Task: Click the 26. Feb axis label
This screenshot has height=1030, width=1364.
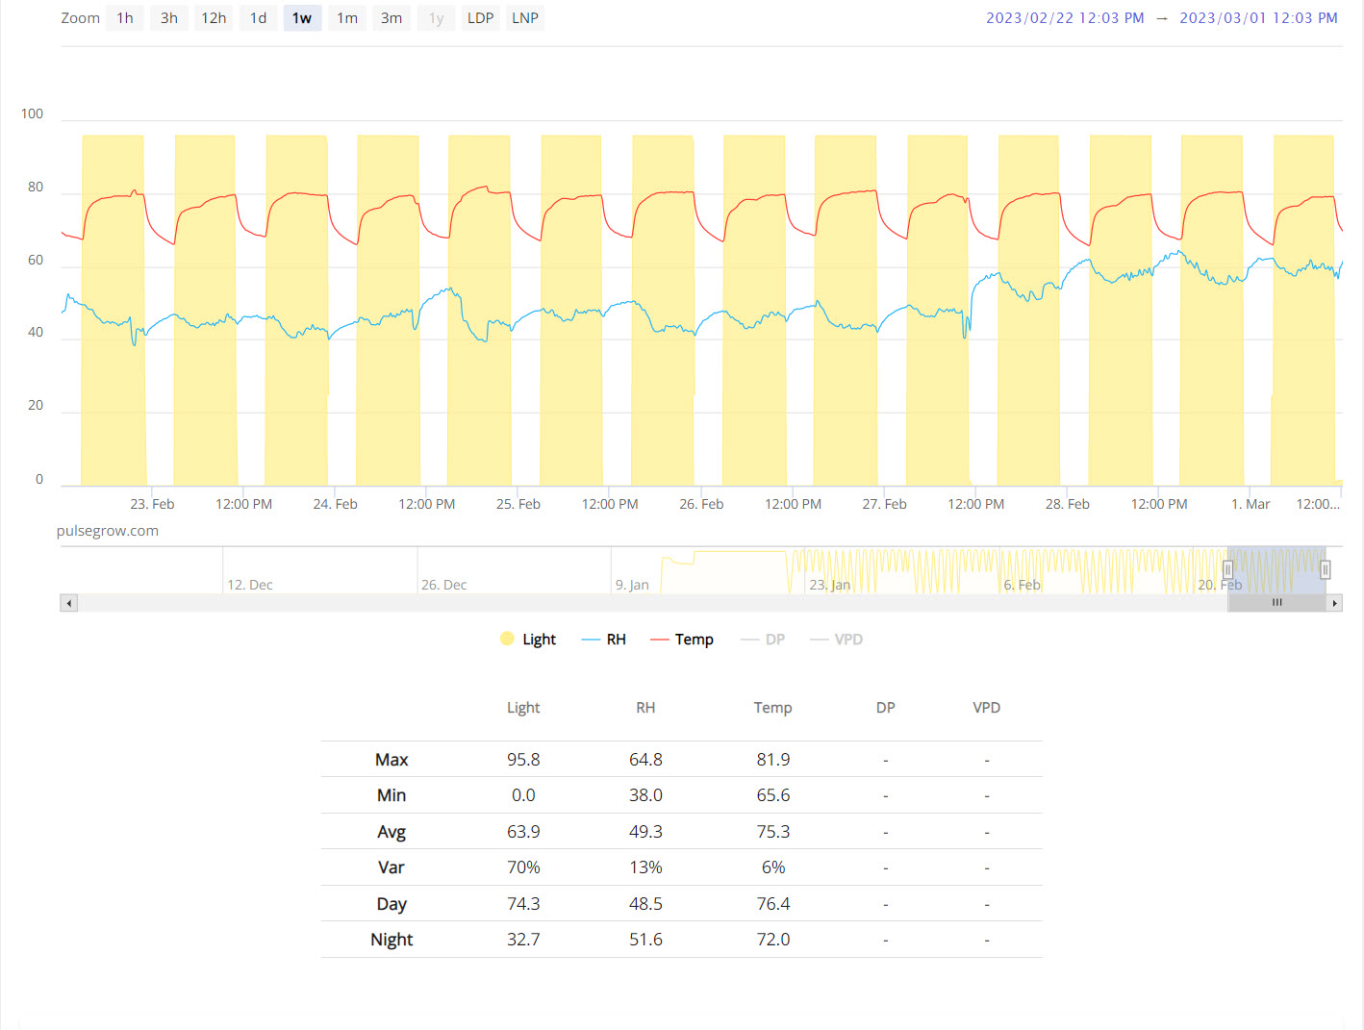Action: [x=701, y=504]
